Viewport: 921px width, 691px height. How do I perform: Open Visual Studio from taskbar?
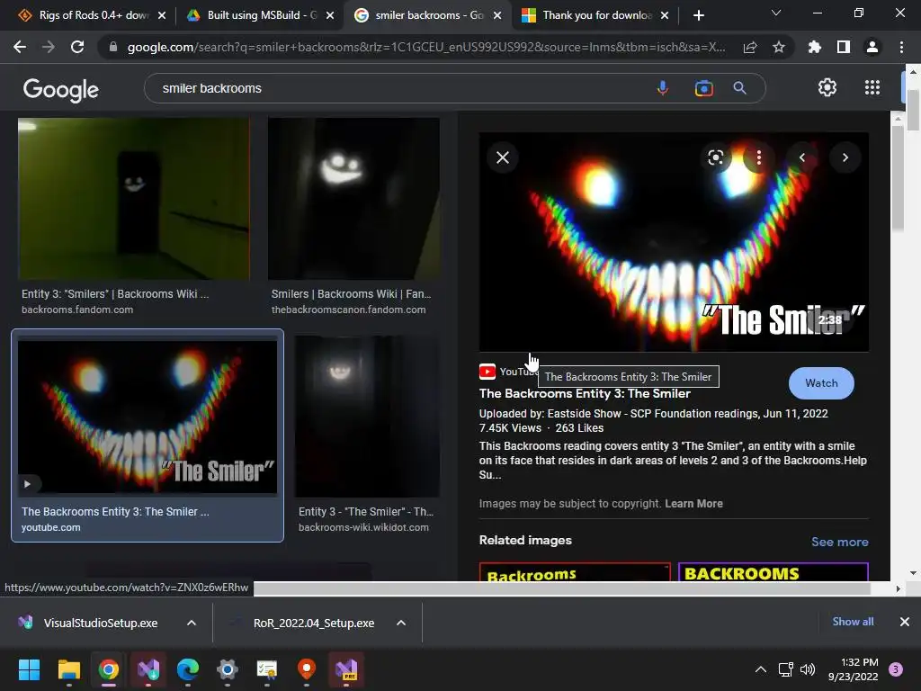[x=148, y=669]
